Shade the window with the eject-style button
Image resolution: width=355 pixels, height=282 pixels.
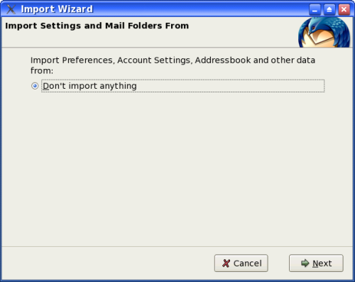pyautogui.click(x=329, y=9)
